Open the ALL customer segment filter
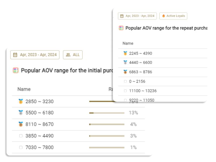216x162 pixels. pos(73,55)
